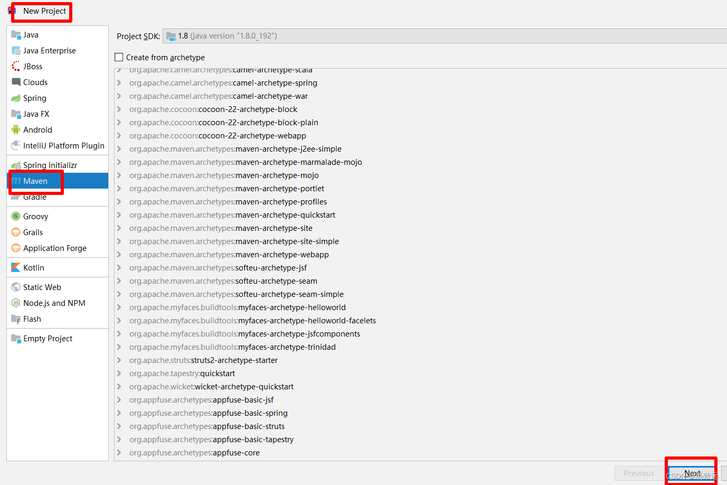
Task: Choose Kotlin project type
Action: tap(58, 268)
